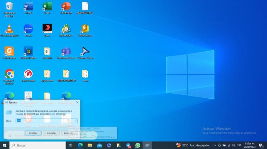Close the Ejecutar dialog with X
The image size is (267, 149).
point(77,102)
